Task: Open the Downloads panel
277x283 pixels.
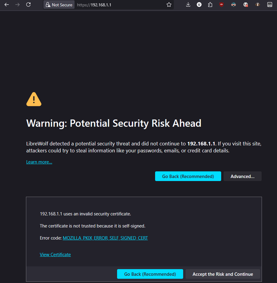Action: tap(188, 5)
